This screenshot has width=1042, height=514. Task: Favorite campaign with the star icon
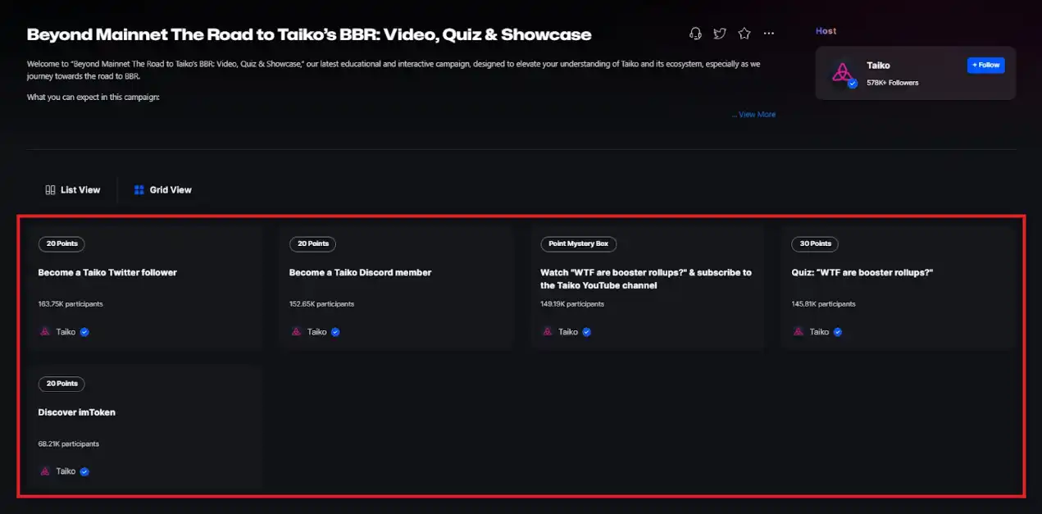coord(744,34)
